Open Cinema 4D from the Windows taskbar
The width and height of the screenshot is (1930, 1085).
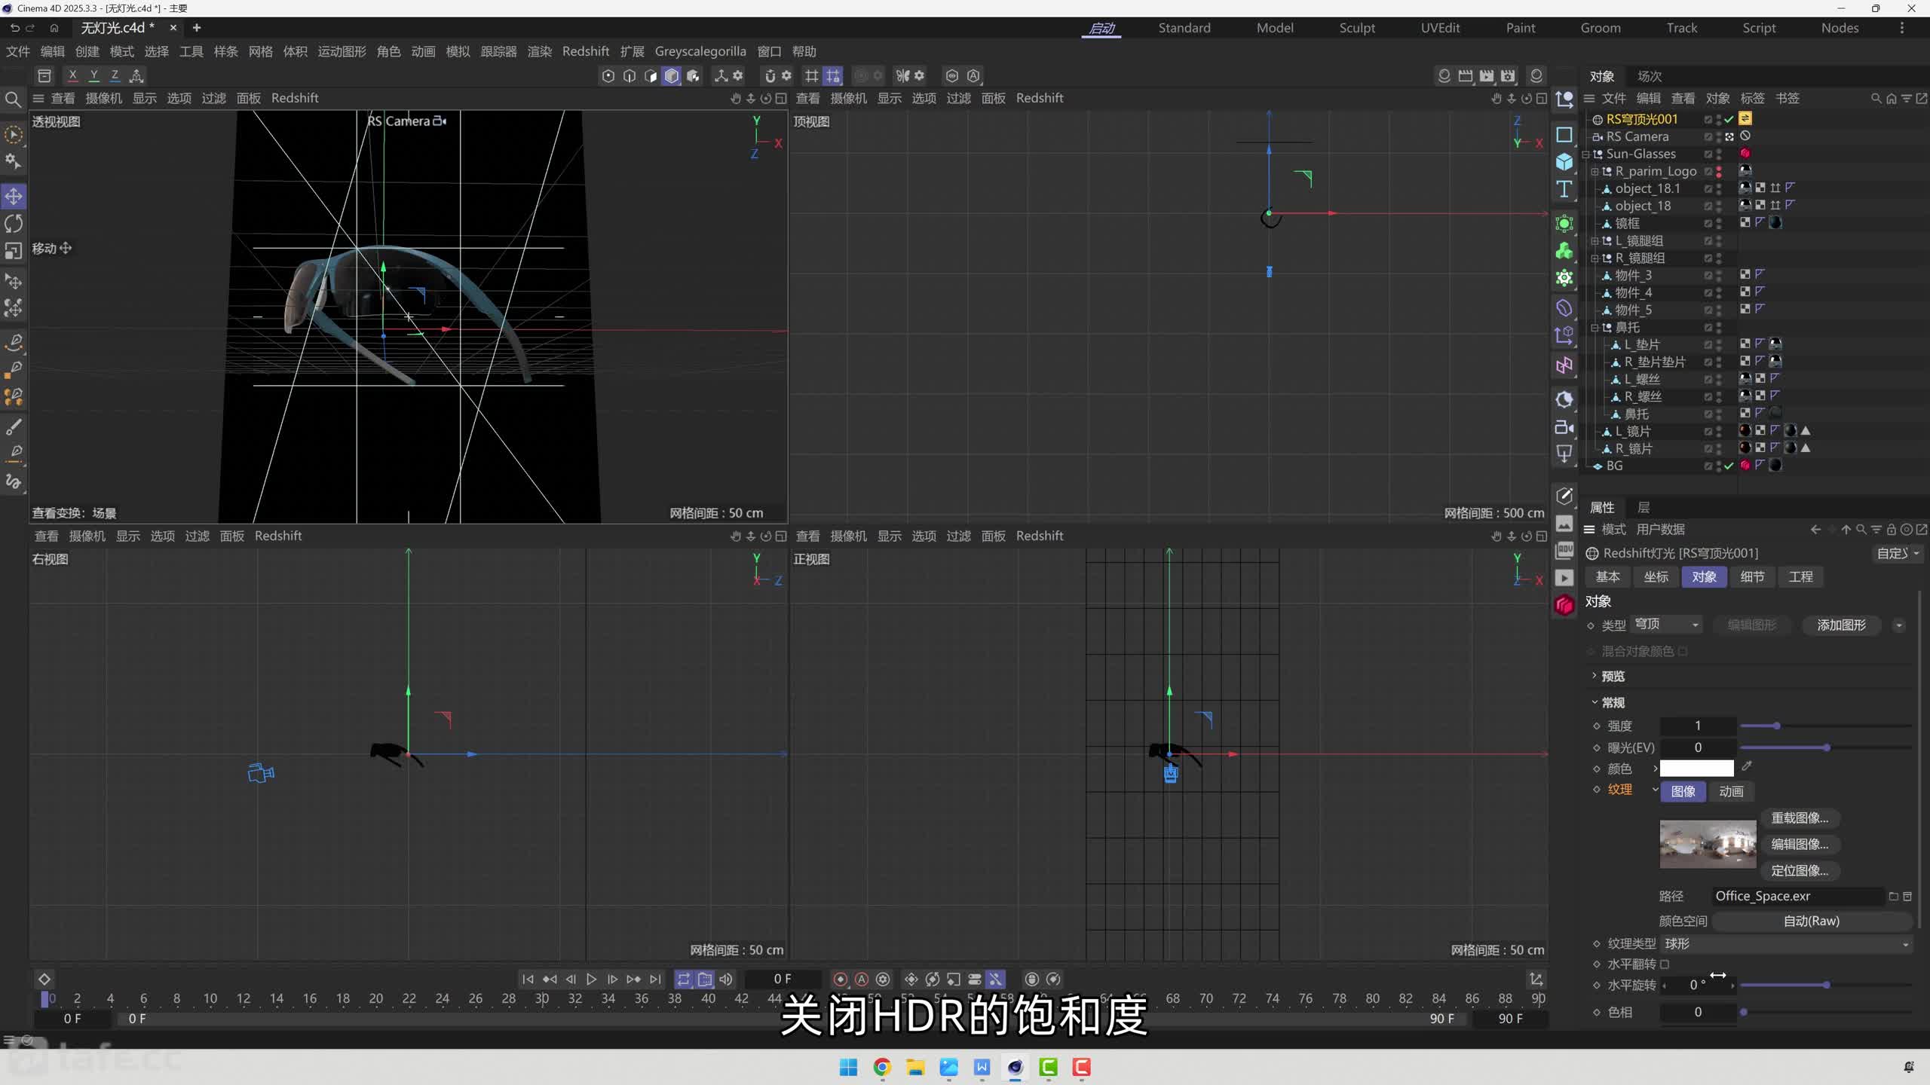click(x=1016, y=1067)
